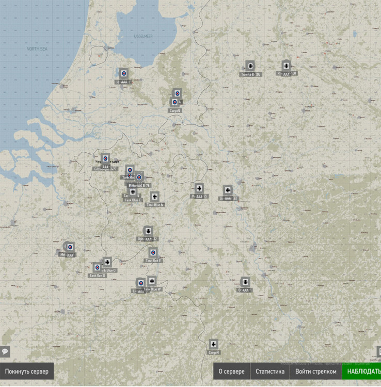Click Войти стрелком button
This screenshot has height=387, width=381.
(x=316, y=371)
